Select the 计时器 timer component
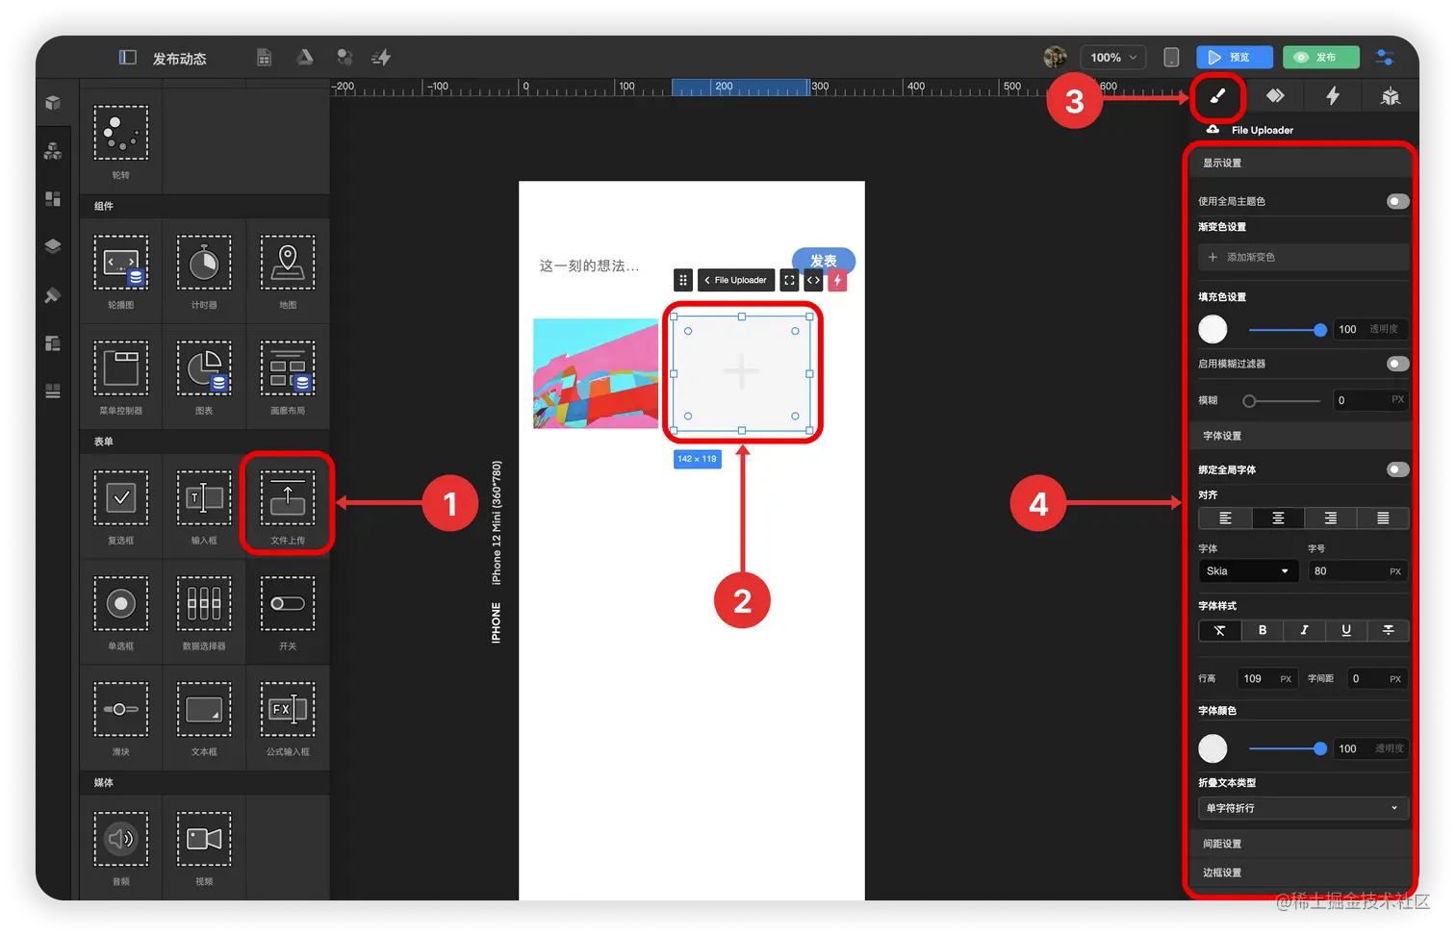Screen dimensions: 1455x936 (204, 270)
